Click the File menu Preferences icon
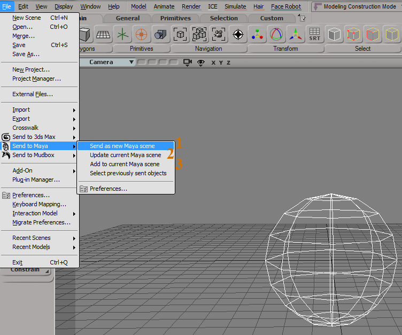The width and height of the screenshot is (402, 335). point(6,196)
